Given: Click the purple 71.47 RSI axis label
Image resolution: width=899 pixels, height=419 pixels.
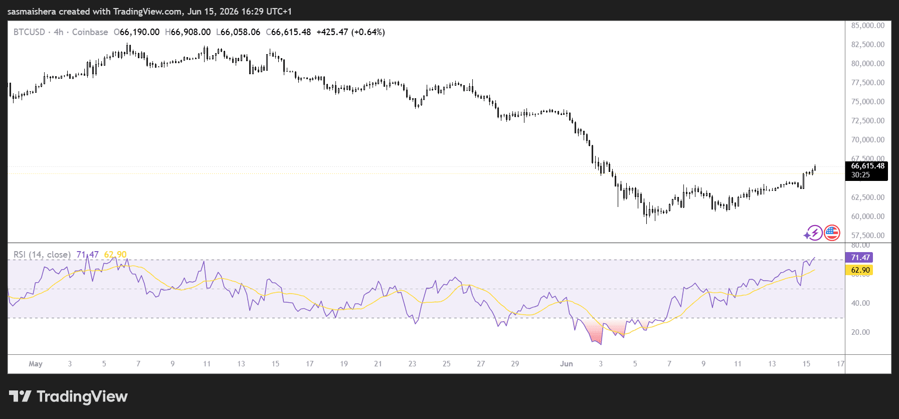Looking at the screenshot, I should tap(859, 258).
